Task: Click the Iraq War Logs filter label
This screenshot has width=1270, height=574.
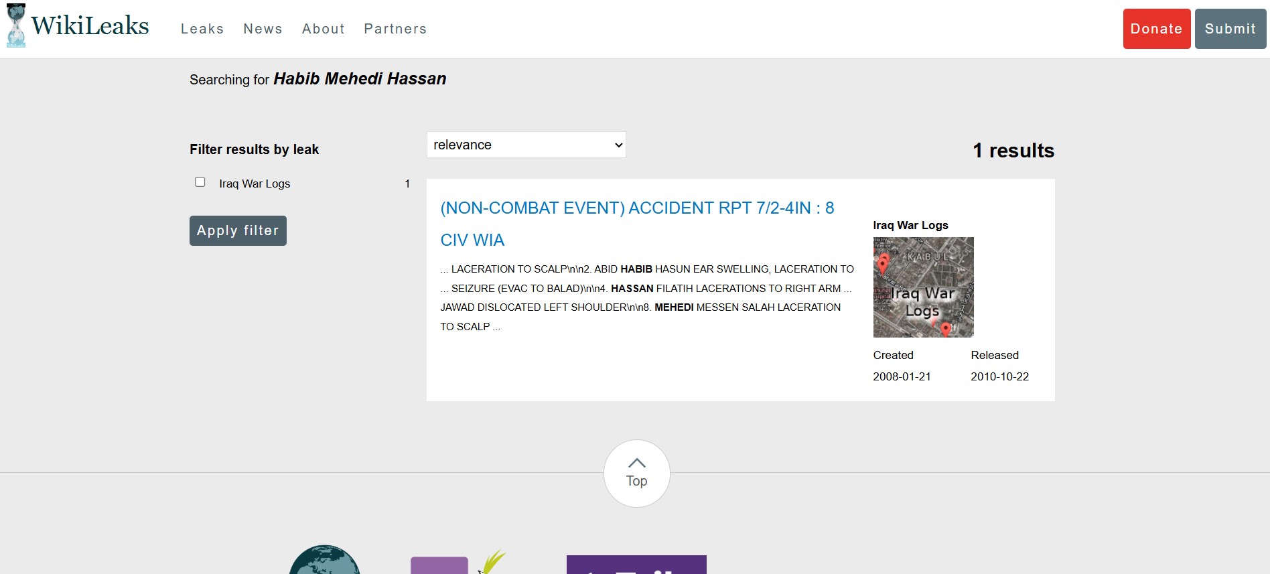Action: 255,184
